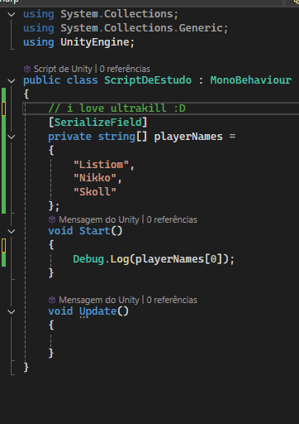Collapse the Start method body
Image resolution: width=299 pixels, height=424 pixels.
pos(12,231)
